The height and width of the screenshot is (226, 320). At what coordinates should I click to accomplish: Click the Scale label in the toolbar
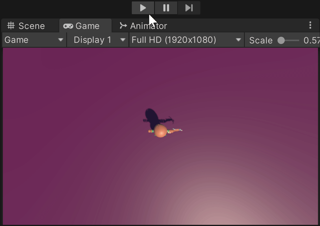click(261, 40)
